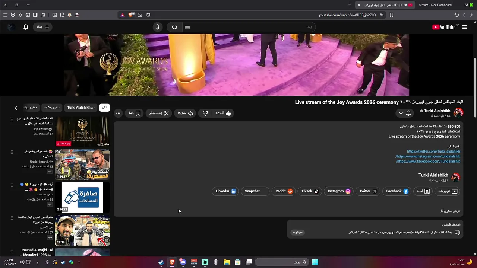Like the video with 12 thousand likes
This screenshot has width=477, height=268.
(x=223, y=113)
